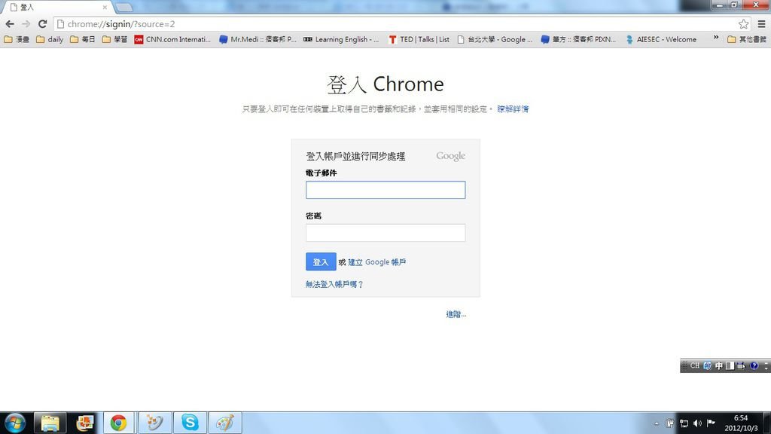771x434 pixels.
Task: Click the Show desktop button
Action: 767,423
